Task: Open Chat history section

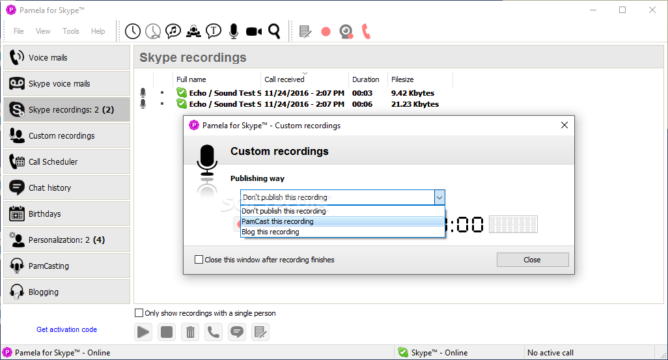Action: click(x=67, y=187)
